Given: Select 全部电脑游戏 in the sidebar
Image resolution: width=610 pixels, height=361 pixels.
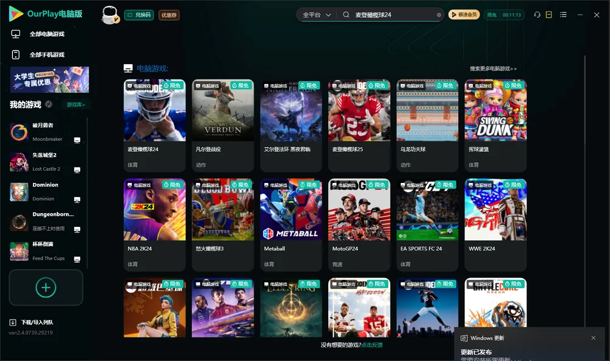Looking at the screenshot, I should (x=47, y=34).
